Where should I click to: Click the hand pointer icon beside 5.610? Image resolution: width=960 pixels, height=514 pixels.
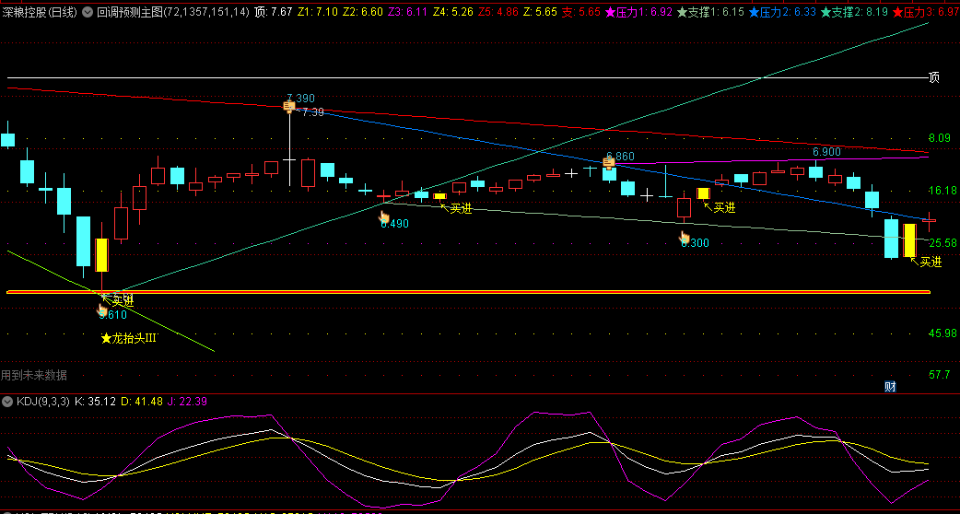coord(103,310)
